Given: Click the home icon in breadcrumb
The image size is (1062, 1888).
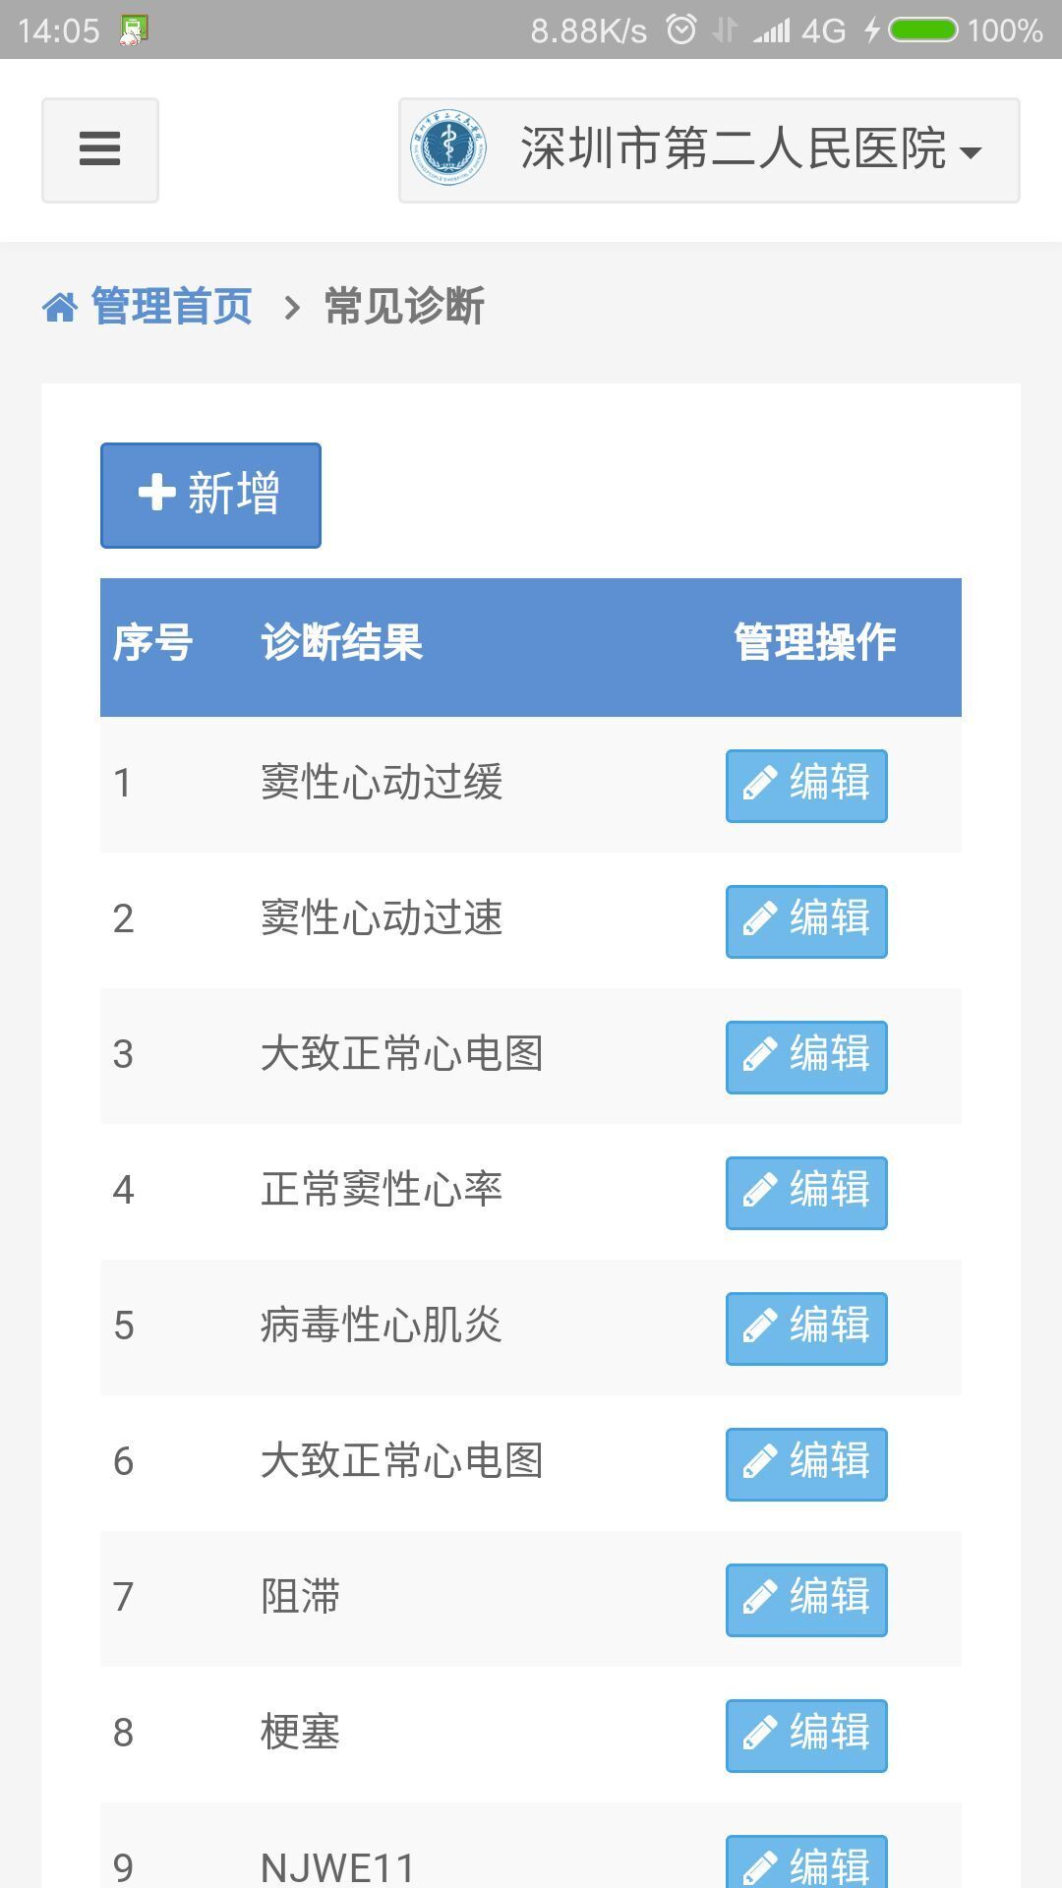Looking at the screenshot, I should point(60,308).
